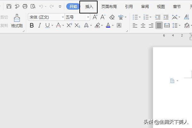Image resolution: width=192 pixels, height=128 pixels.
Task: Switch to the 开始 tab
Action: 73,6
